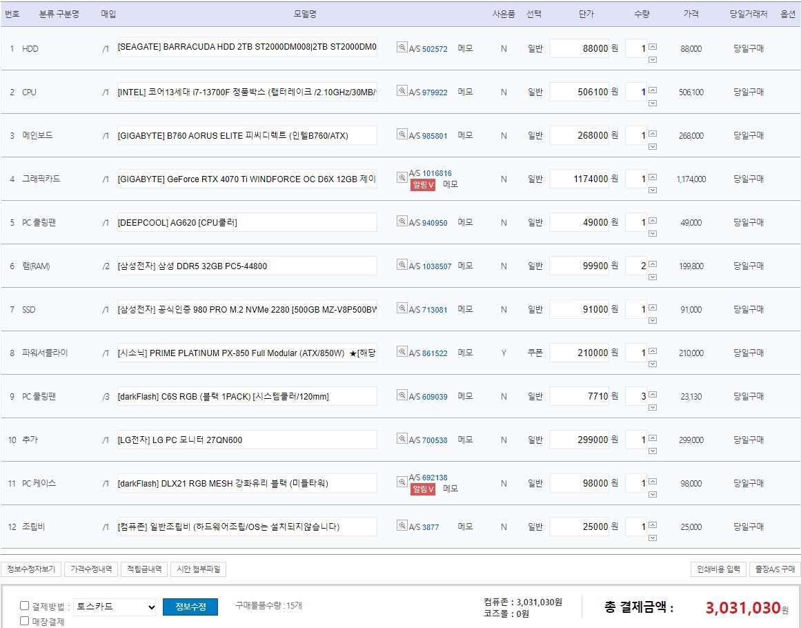Click 단가 column header
Screen dimensions: 801x628
tap(586, 14)
